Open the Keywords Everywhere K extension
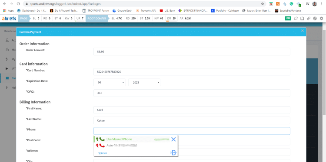 click(278, 4)
